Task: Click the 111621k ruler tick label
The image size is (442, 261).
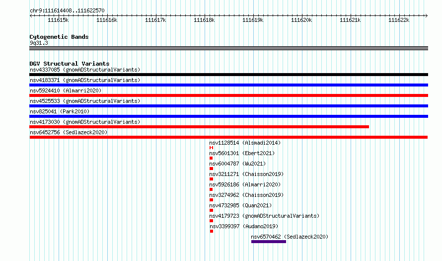Action: coord(350,20)
